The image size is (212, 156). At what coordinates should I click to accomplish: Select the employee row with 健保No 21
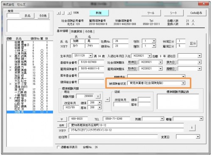[x=30, y=104]
